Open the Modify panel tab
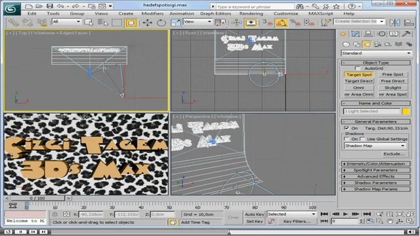 point(356,34)
